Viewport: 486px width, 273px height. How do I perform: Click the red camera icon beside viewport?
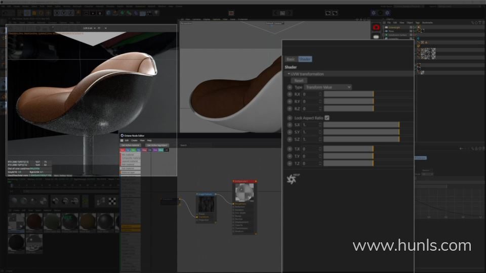point(376,27)
